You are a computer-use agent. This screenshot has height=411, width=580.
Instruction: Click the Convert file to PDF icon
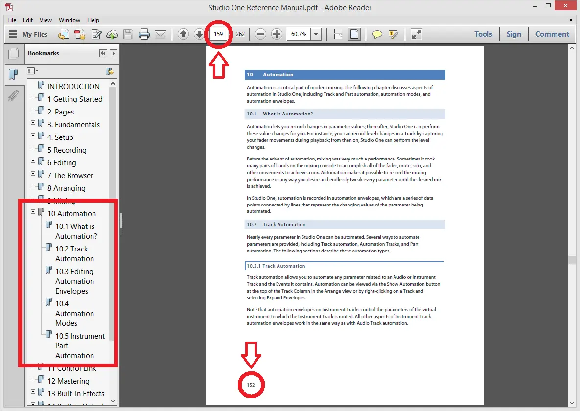pyautogui.click(x=79, y=34)
